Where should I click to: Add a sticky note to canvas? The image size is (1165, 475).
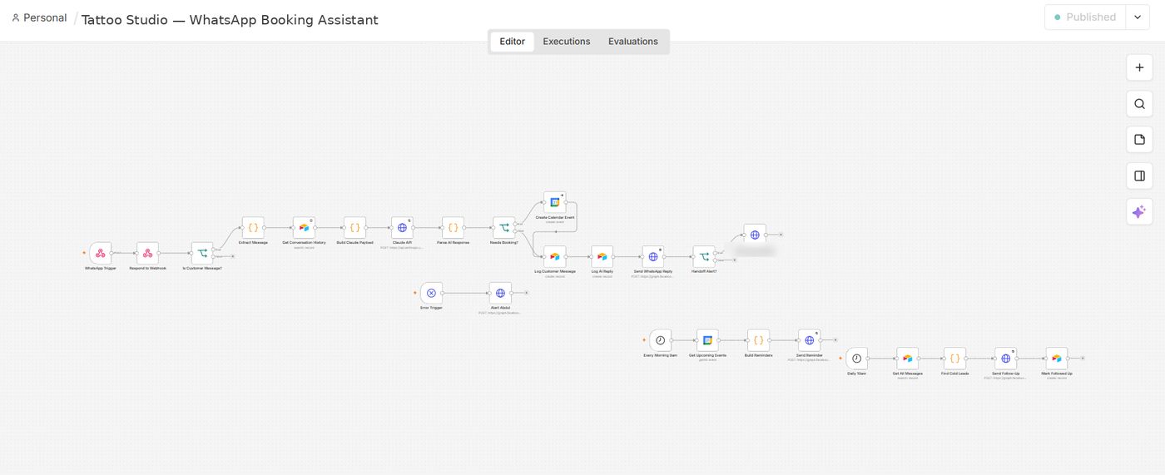pos(1139,140)
